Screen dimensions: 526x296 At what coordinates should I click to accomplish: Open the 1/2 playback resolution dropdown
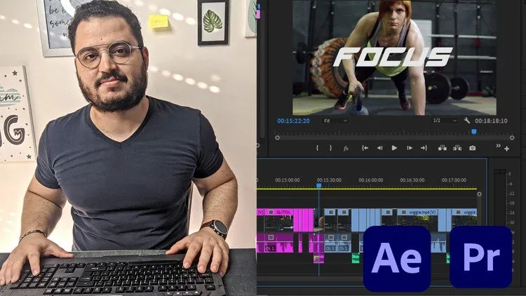click(445, 120)
